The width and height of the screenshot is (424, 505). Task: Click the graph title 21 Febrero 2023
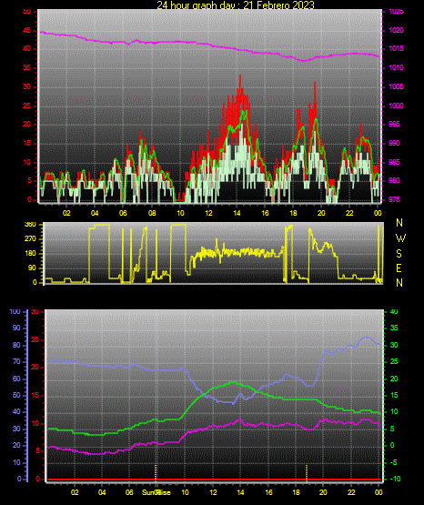(279, 5)
